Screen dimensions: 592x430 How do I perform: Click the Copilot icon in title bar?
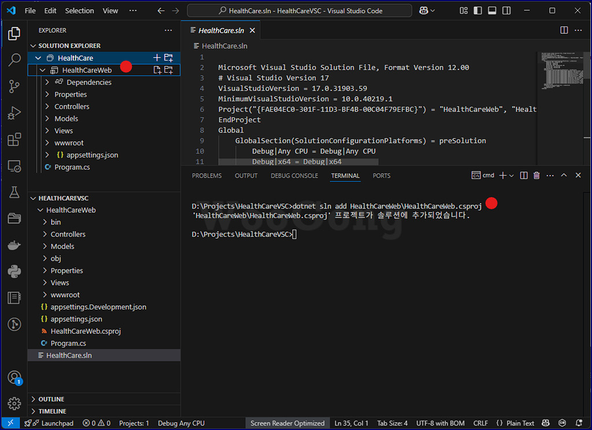pyautogui.click(x=423, y=10)
